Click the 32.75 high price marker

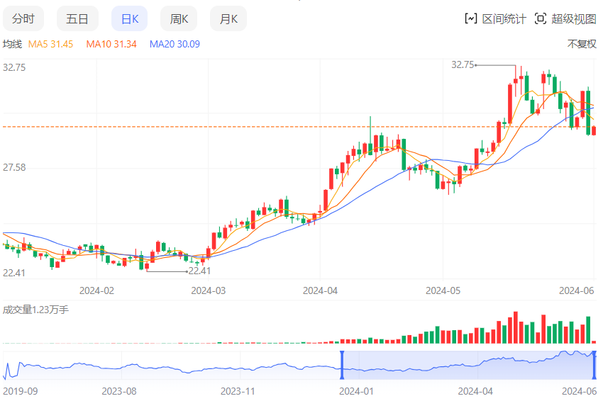point(463,64)
